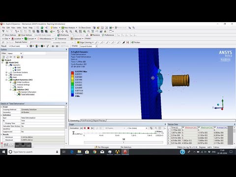The height and width of the screenshot is (177, 236).
Task: Click the Tolerances button
Action: point(60,39)
